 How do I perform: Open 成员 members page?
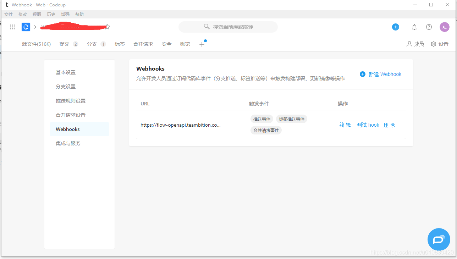click(415, 44)
